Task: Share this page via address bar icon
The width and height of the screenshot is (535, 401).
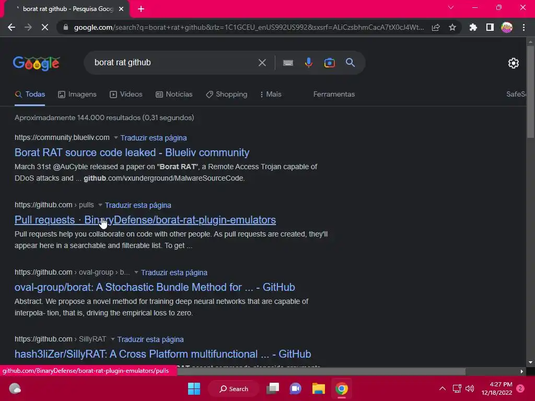Action: point(436,27)
